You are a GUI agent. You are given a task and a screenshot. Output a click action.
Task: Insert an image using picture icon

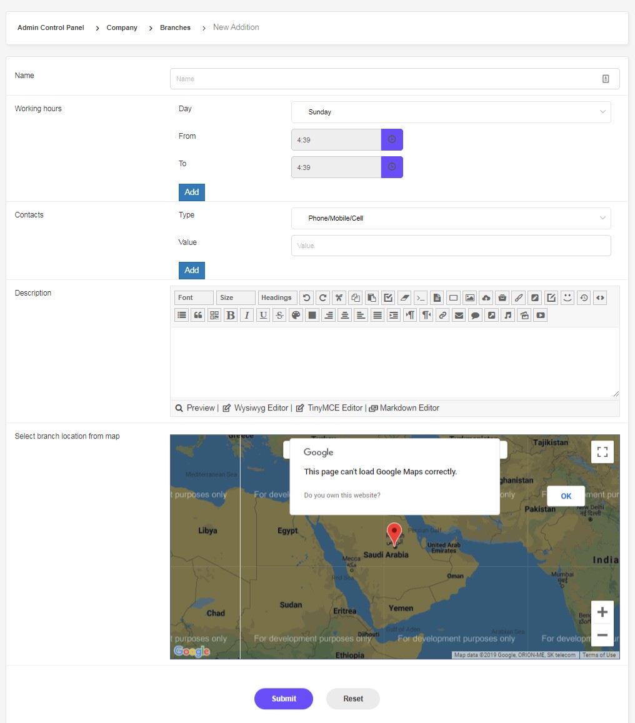pyautogui.click(x=469, y=298)
